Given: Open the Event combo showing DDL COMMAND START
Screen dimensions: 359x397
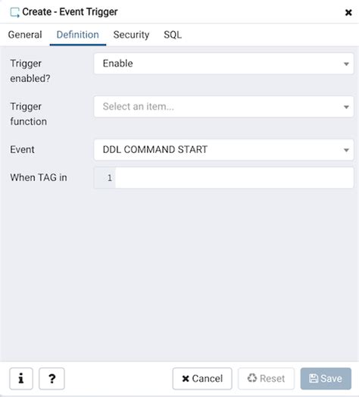Looking at the screenshot, I should coord(223,150).
